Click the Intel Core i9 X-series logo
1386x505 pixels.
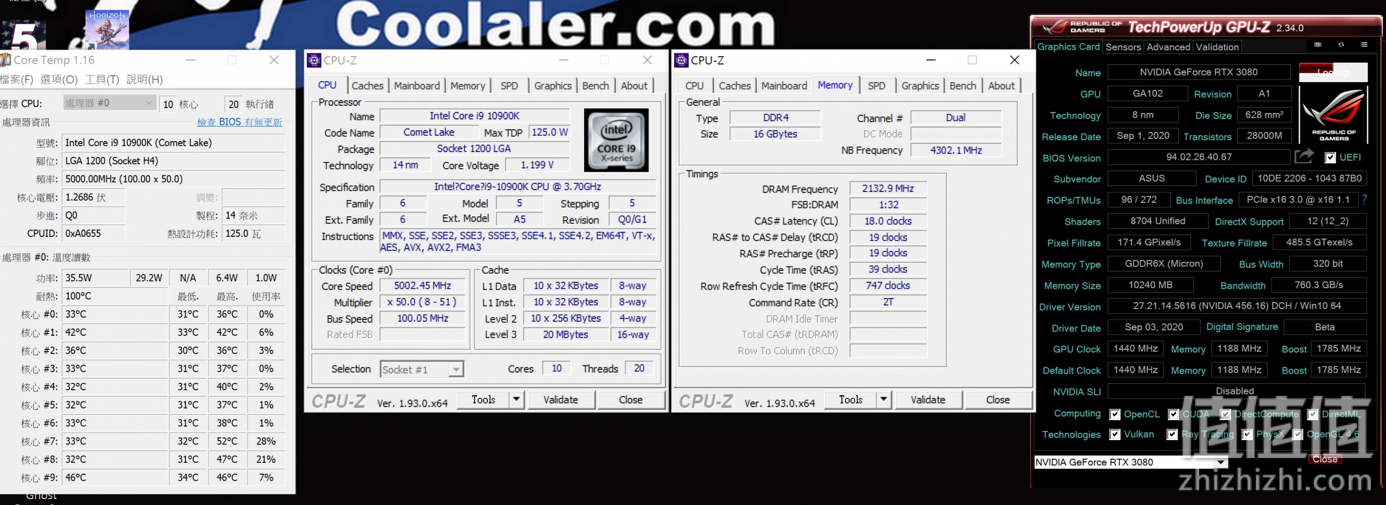(x=616, y=140)
